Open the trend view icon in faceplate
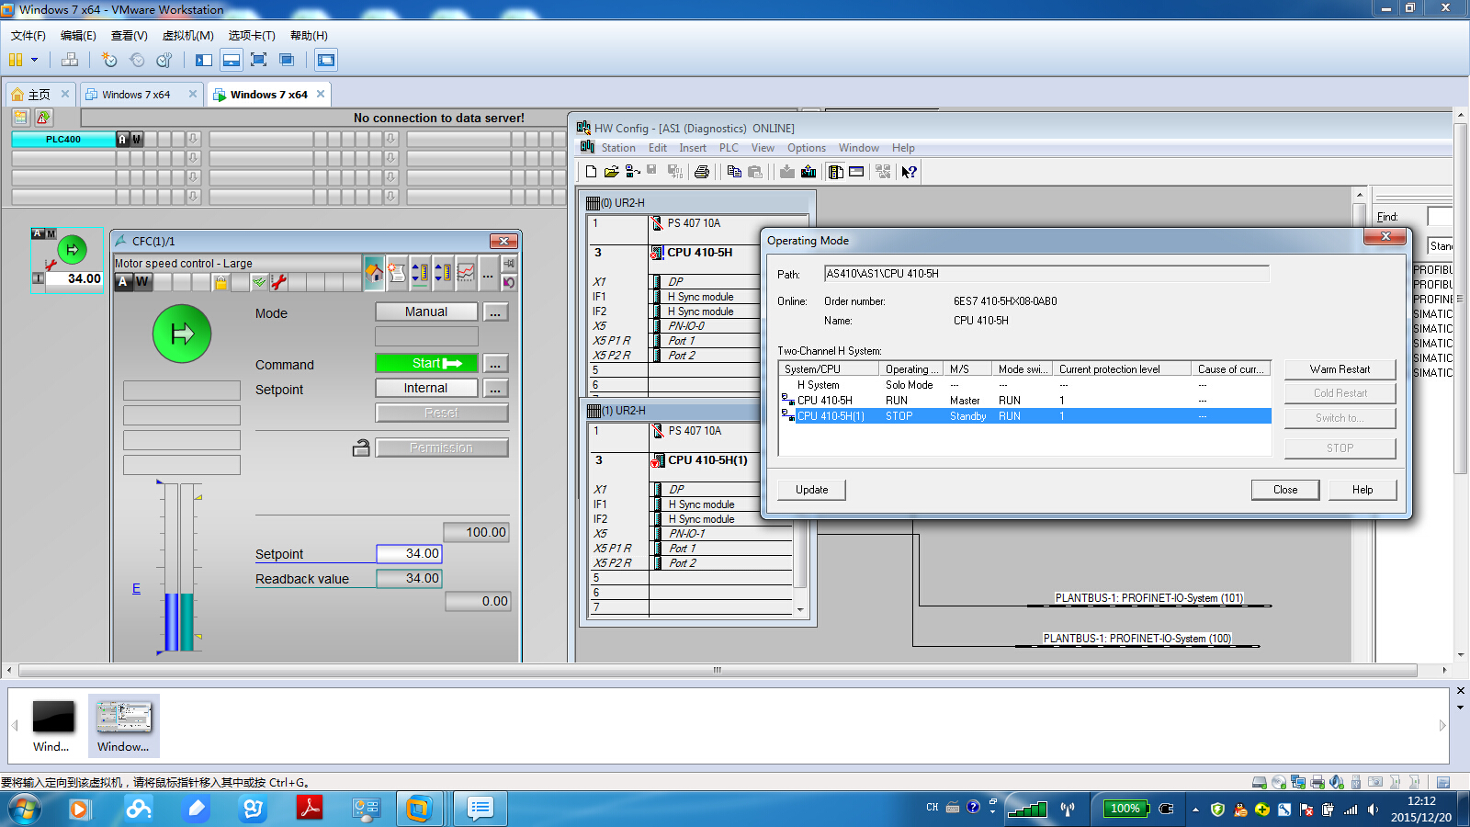The height and width of the screenshot is (827, 1470). pos(467,273)
